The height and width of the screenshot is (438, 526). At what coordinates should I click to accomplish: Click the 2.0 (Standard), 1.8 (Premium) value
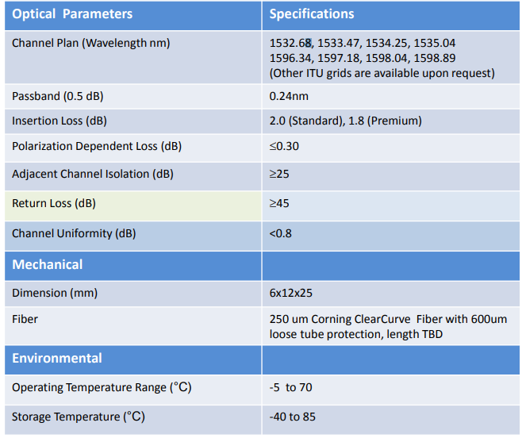345,121
